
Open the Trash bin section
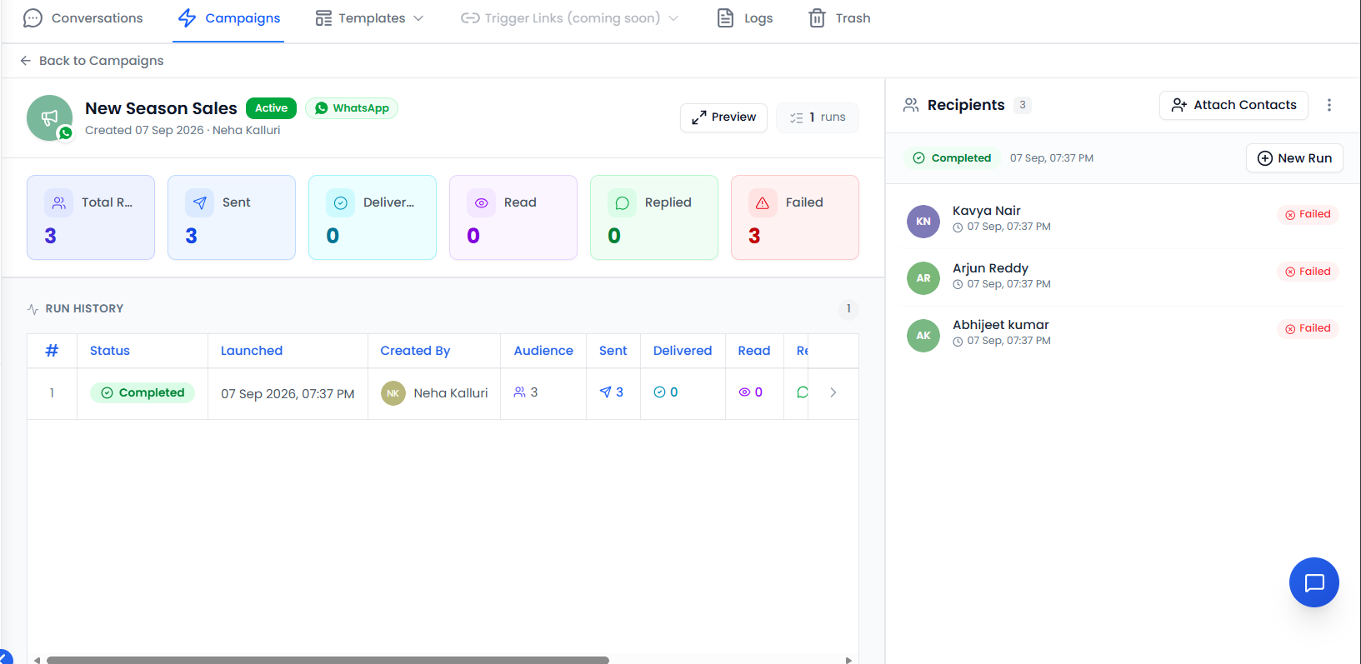839,18
